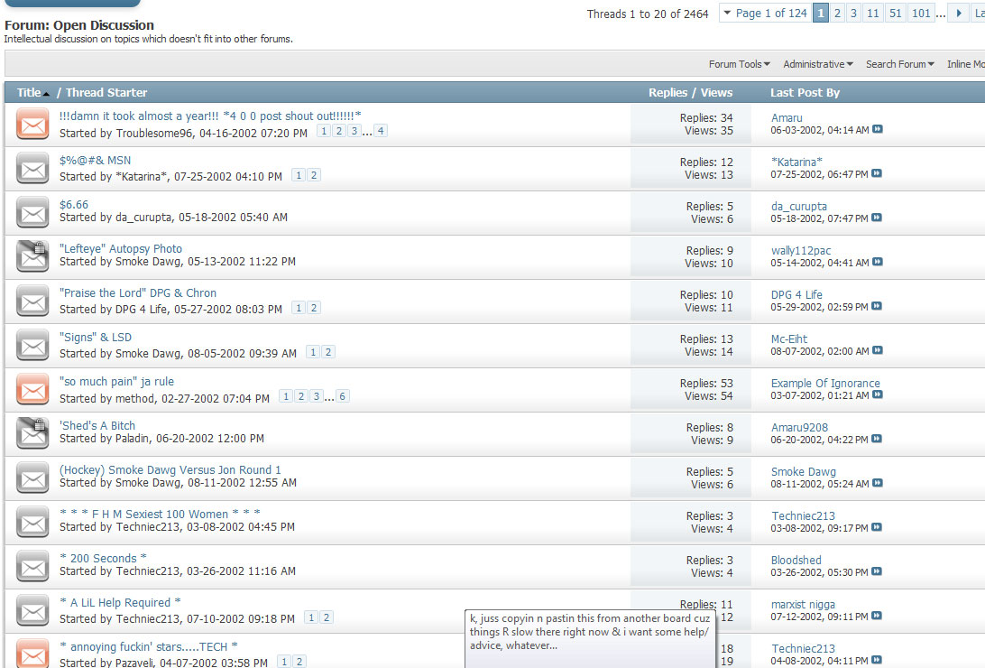Open the profile of last poster wally112pac
Image resolution: width=985 pixels, height=668 pixels.
pyautogui.click(x=801, y=251)
